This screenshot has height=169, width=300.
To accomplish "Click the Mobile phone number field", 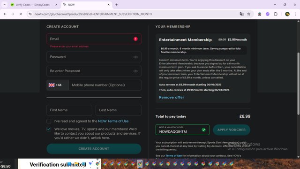I will pos(105,85).
